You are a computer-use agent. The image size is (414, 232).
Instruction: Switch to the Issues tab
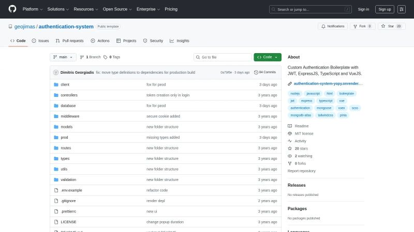40,41
